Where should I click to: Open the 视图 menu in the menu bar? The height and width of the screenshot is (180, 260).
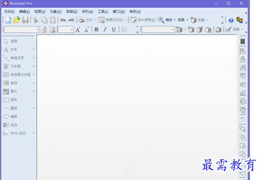(40, 11)
